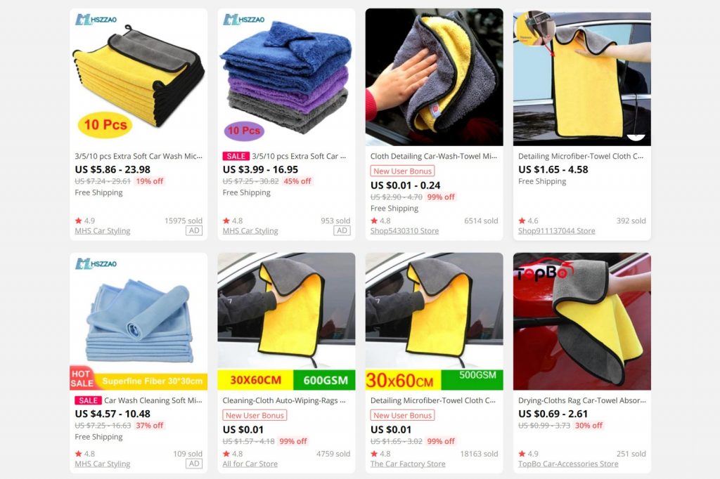
Task: Open the 30X60CM 600GSM towel image
Action: pyautogui.click(x=286, y=321)
